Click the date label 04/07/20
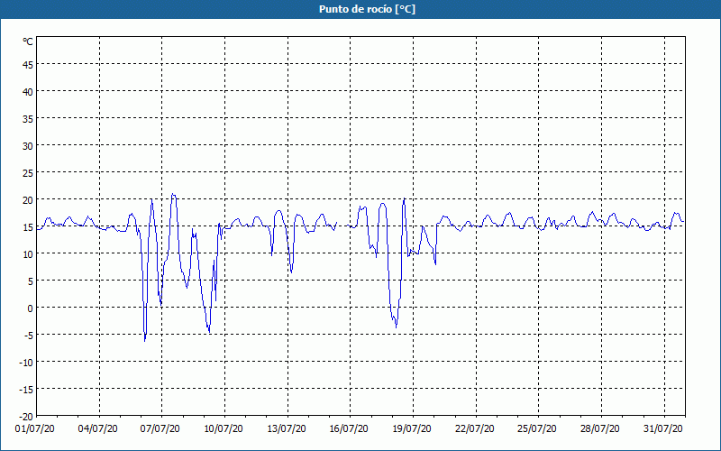The image size is (721, 451). [98, 429]
